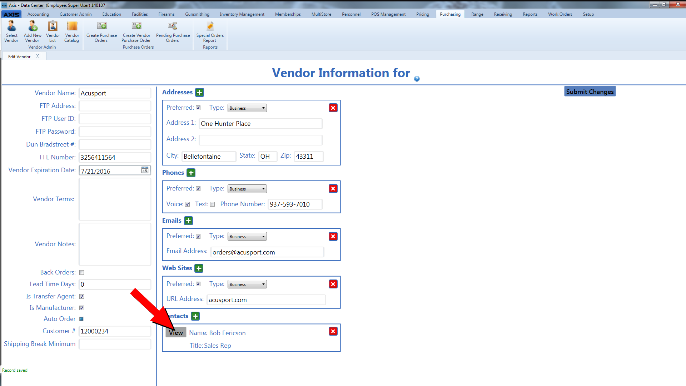The image size is (686, 386).
Task: Open the Vendor Expiration Date calendar picker
Action: click(x=145, y=170)
